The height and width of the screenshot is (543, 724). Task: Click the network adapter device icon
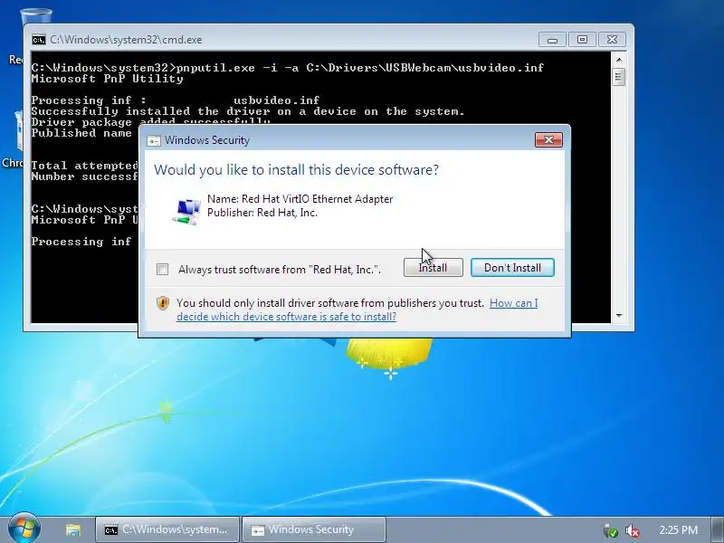pyautogui.click(x=186, y=212)
